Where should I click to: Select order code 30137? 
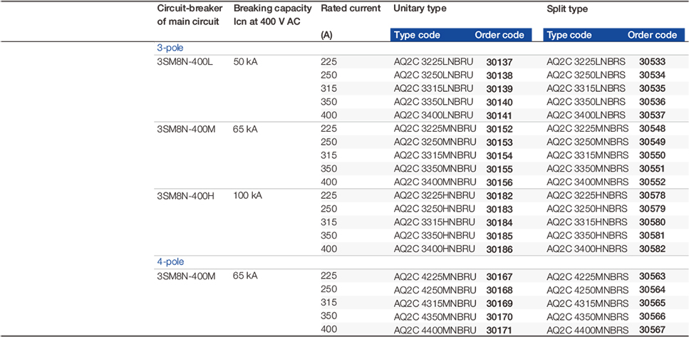click(x=499, y=62)
